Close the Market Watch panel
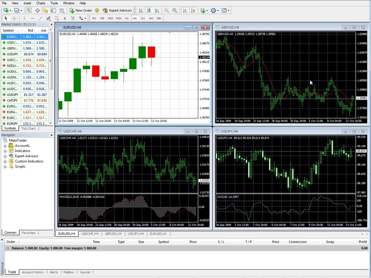The height and width of the screenshot is (278, 371). (51, 24)
